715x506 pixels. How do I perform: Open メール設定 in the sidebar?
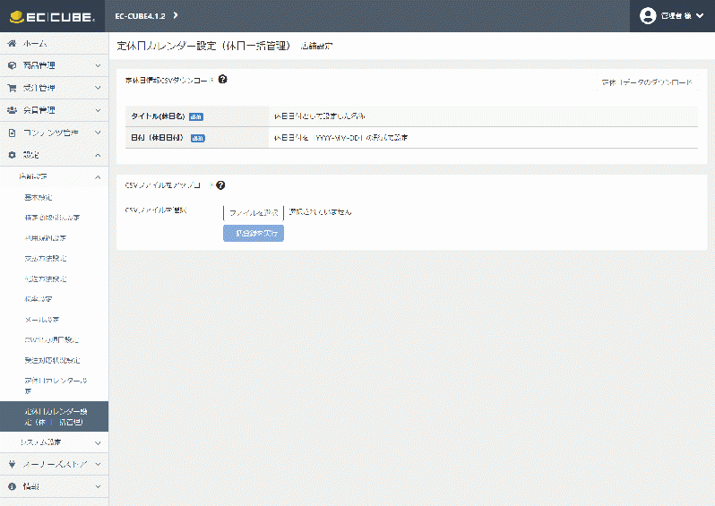(41, 320)
